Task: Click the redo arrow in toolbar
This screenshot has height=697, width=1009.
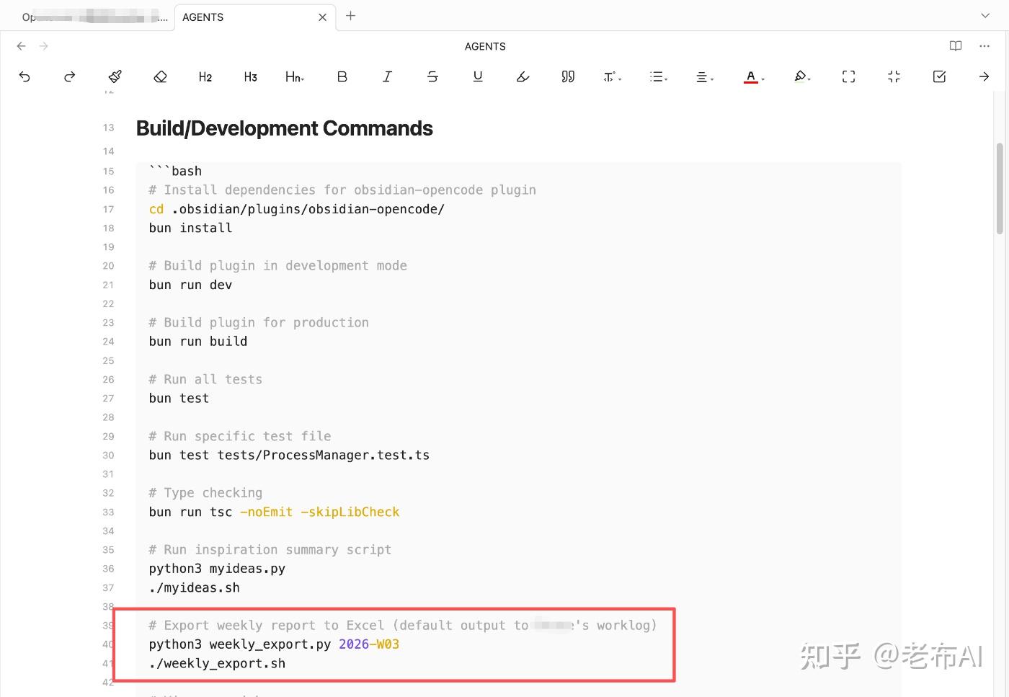Action: 70,76
